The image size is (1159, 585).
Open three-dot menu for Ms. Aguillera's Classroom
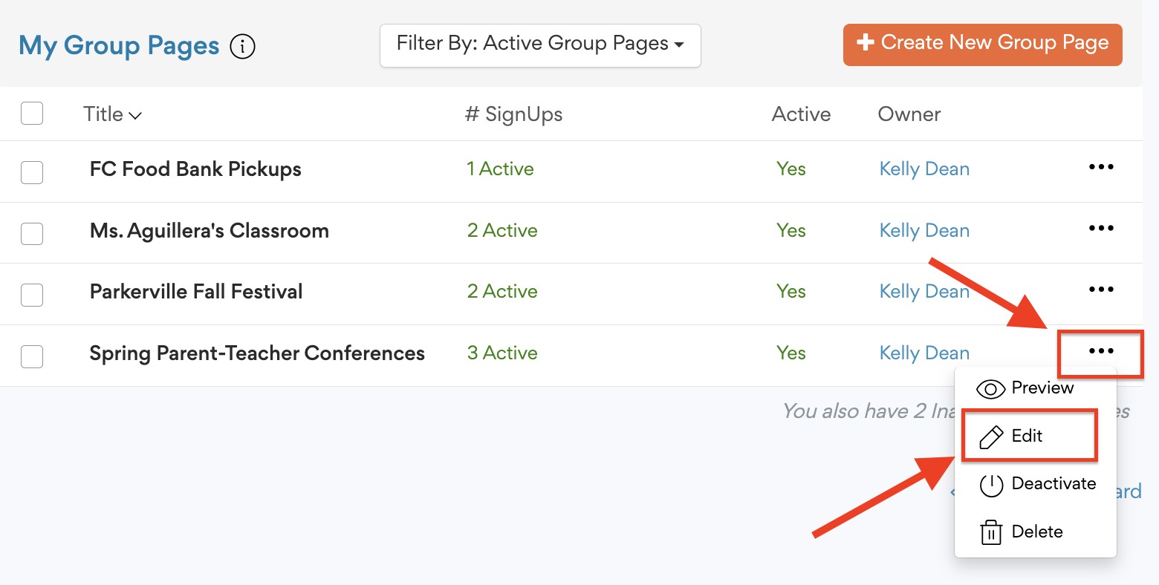1100,228
